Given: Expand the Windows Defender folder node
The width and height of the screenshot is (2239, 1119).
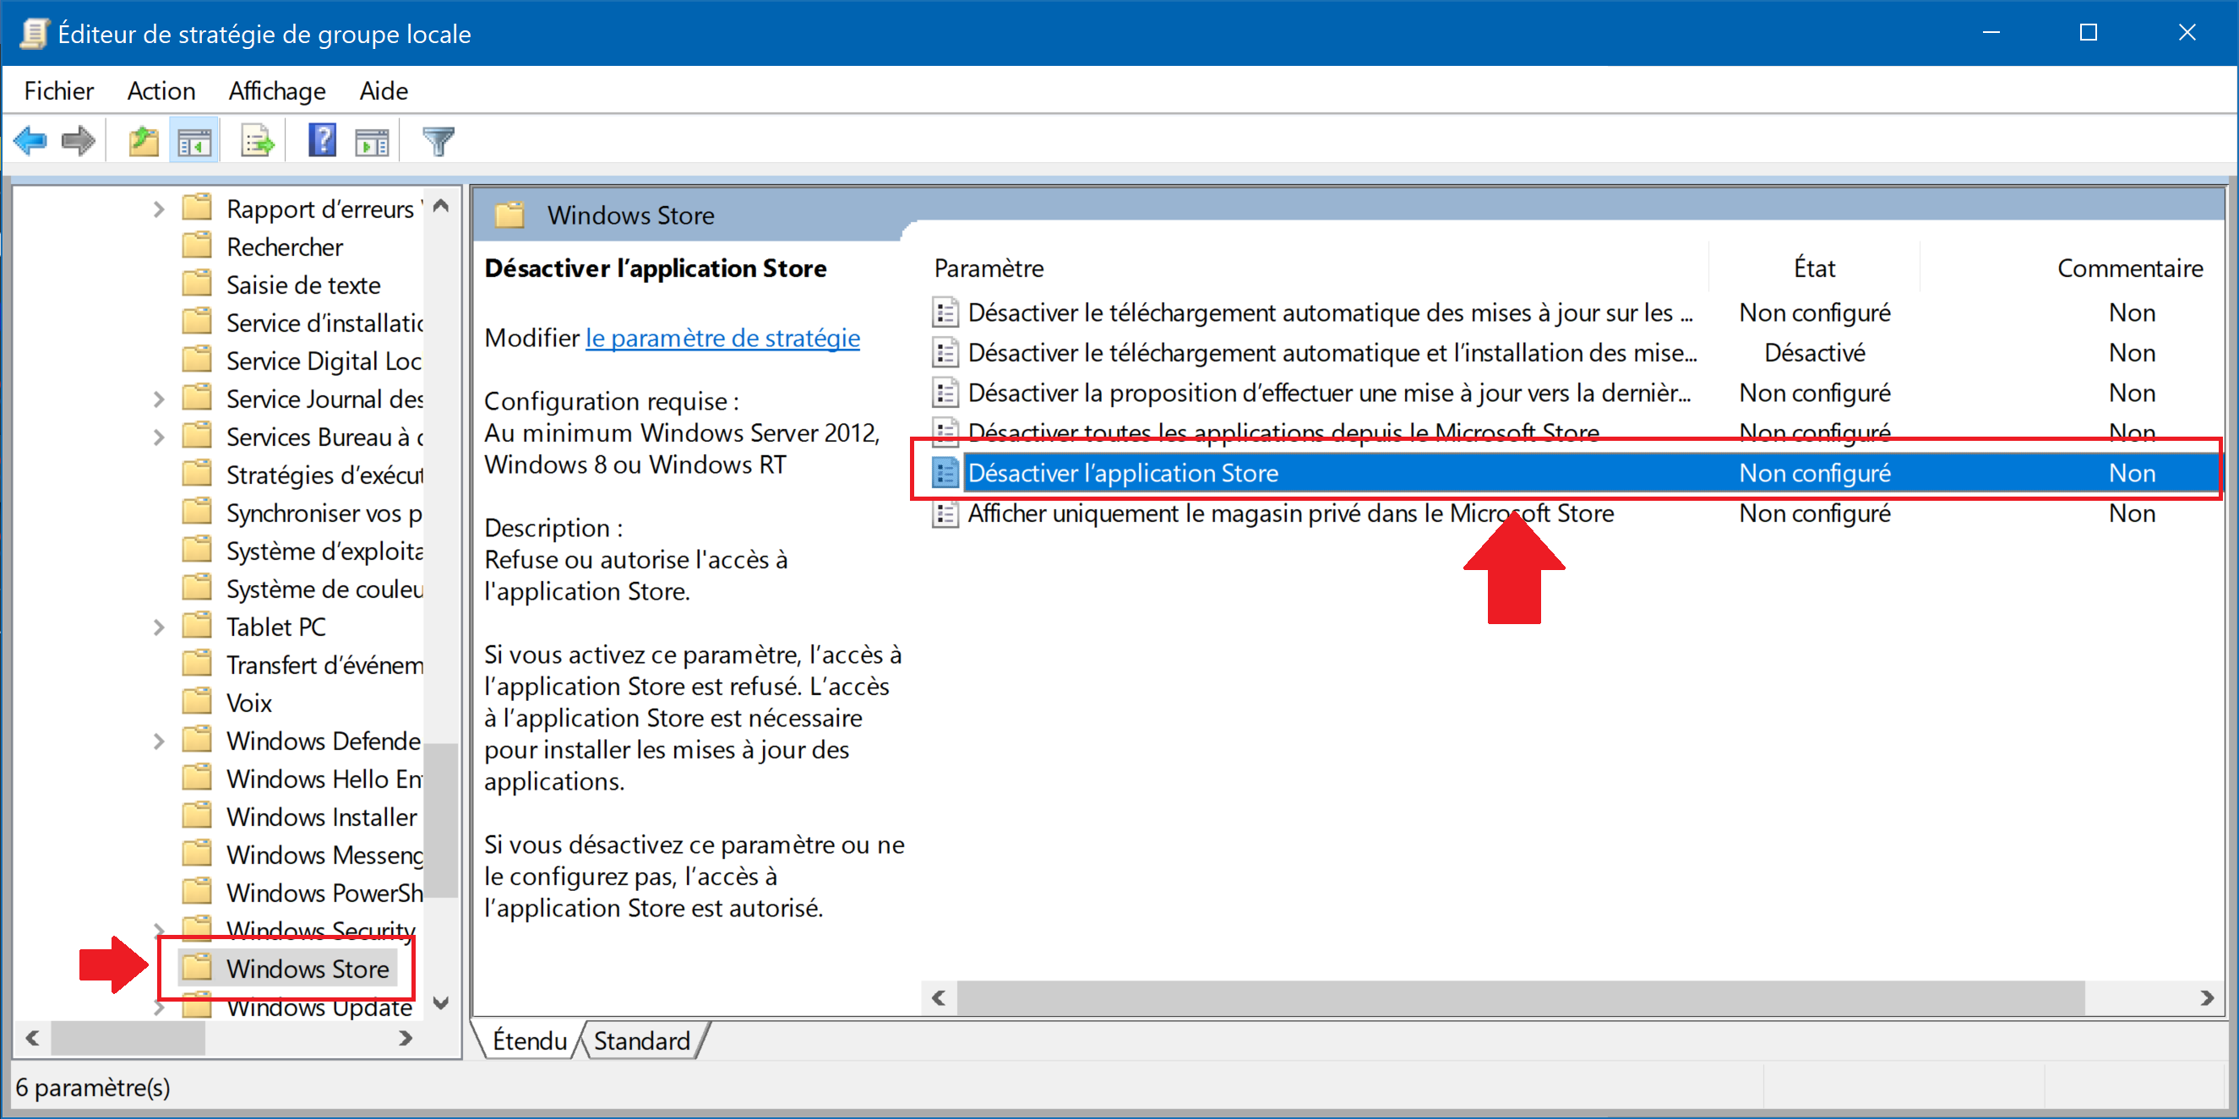Looking at the screenshot, I should click(158, 741).
